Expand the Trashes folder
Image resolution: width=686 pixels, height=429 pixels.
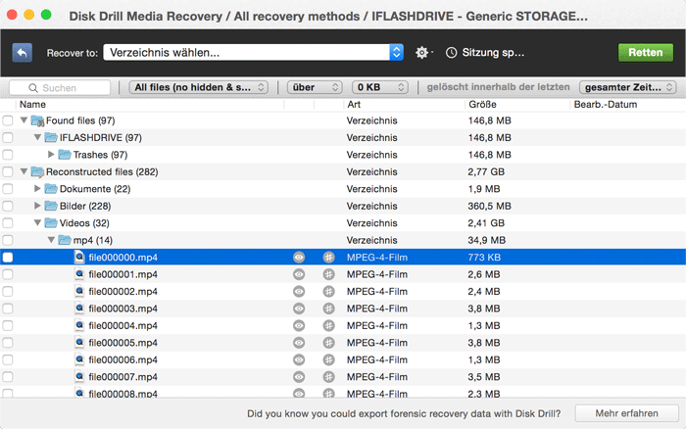[x=51, y=155]
